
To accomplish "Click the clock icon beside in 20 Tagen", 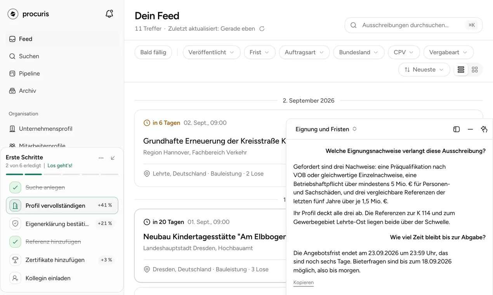I will [147, 222].
